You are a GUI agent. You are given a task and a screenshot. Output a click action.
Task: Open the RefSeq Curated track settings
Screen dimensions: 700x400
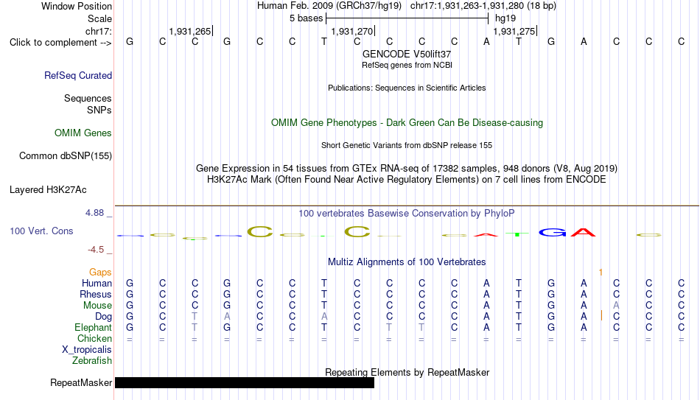click(77, 75)
